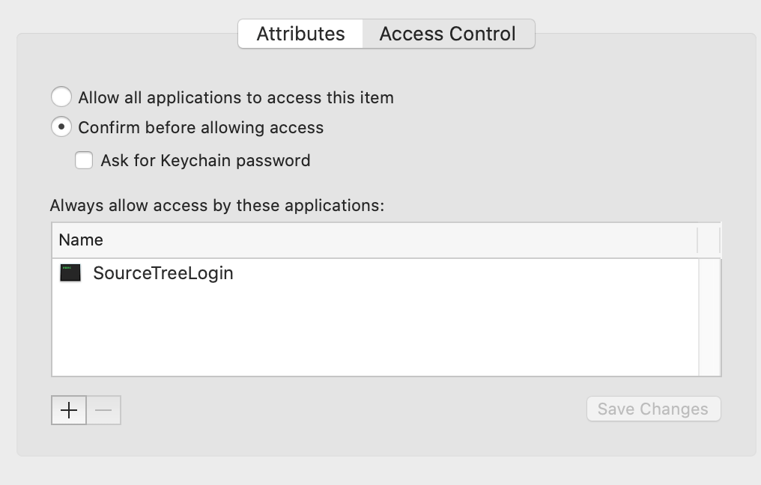
Task: Click the Name column header
Action: point(81,240)
